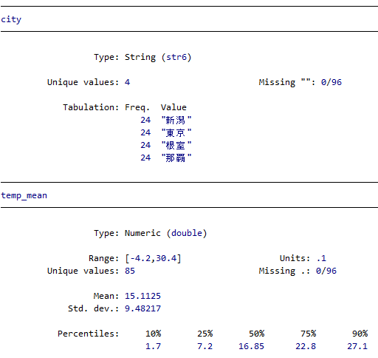Click the unique values count 85

(130, 271)
